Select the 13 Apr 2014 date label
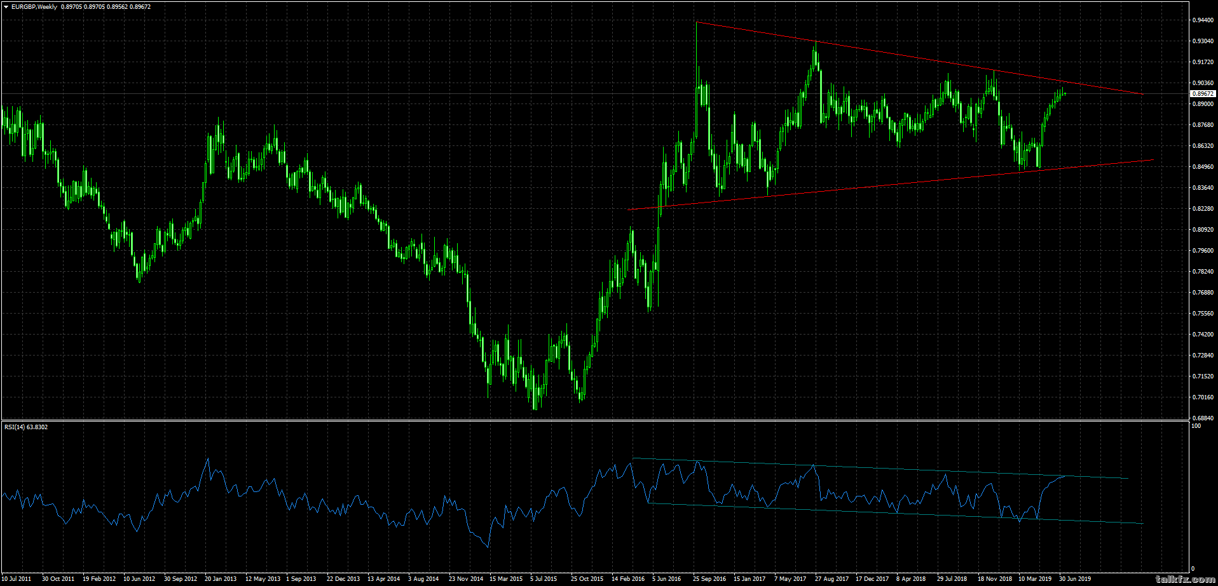Viewport: 1218px width, 586px height. pyautogui.click(x=384, y=579)
